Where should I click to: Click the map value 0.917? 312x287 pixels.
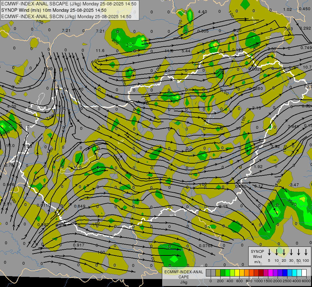(x=79, y=245)
